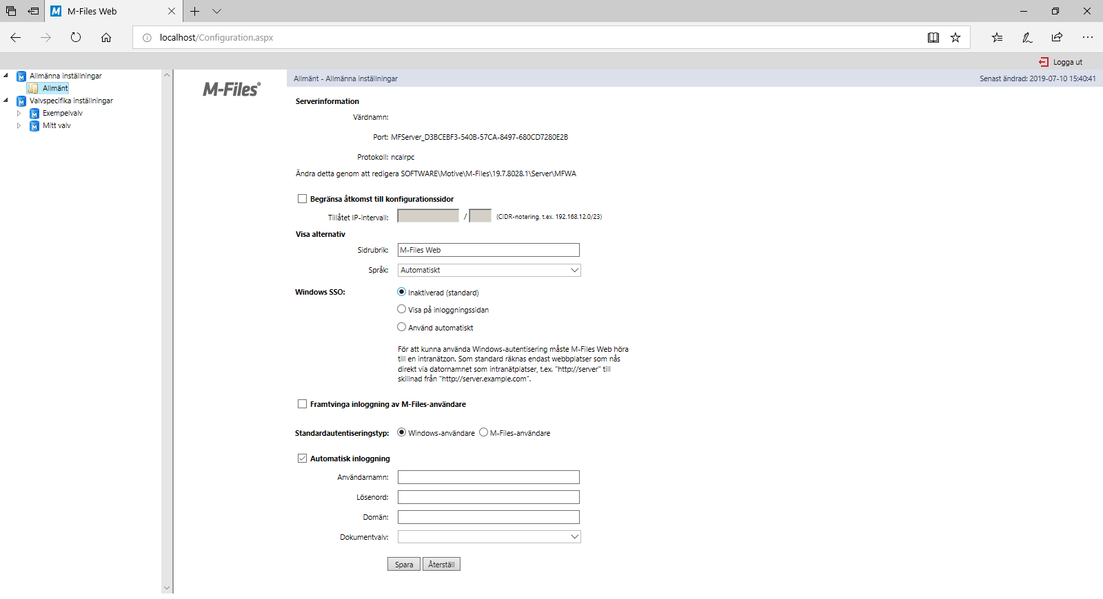Select Använd automatiskt SSO option
Viewport: 1103px width, 599px height.
[401, 327]
